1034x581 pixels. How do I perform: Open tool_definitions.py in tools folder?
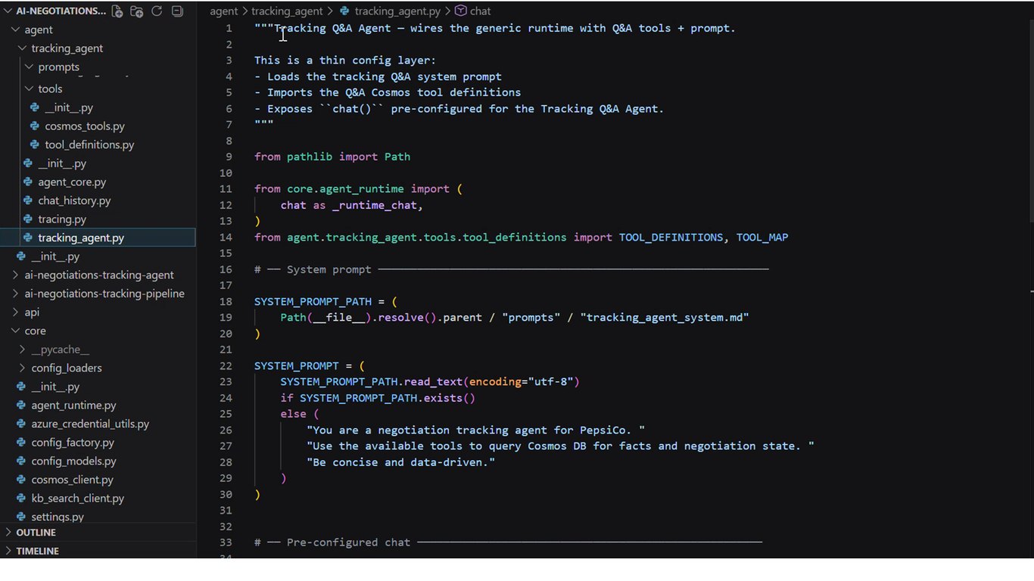click(x=89, y=144)
